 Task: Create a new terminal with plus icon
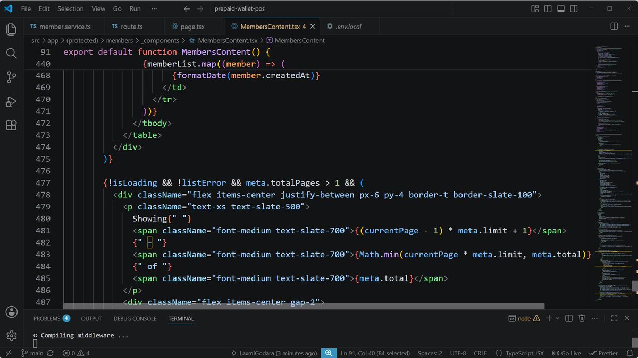point(549,318)
